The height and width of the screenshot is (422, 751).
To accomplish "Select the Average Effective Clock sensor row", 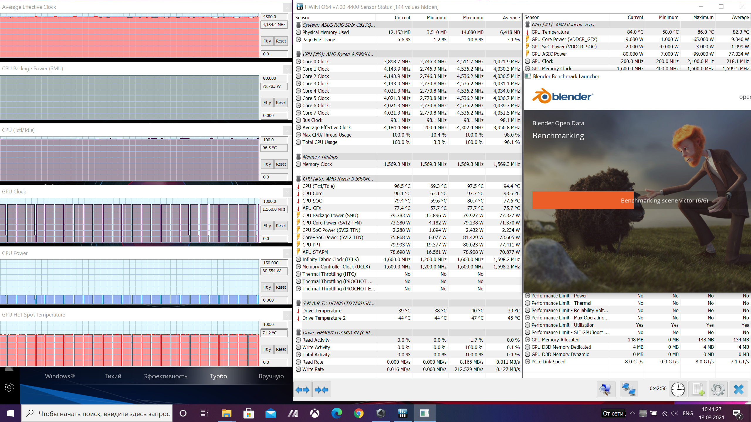I will point(408,127).
